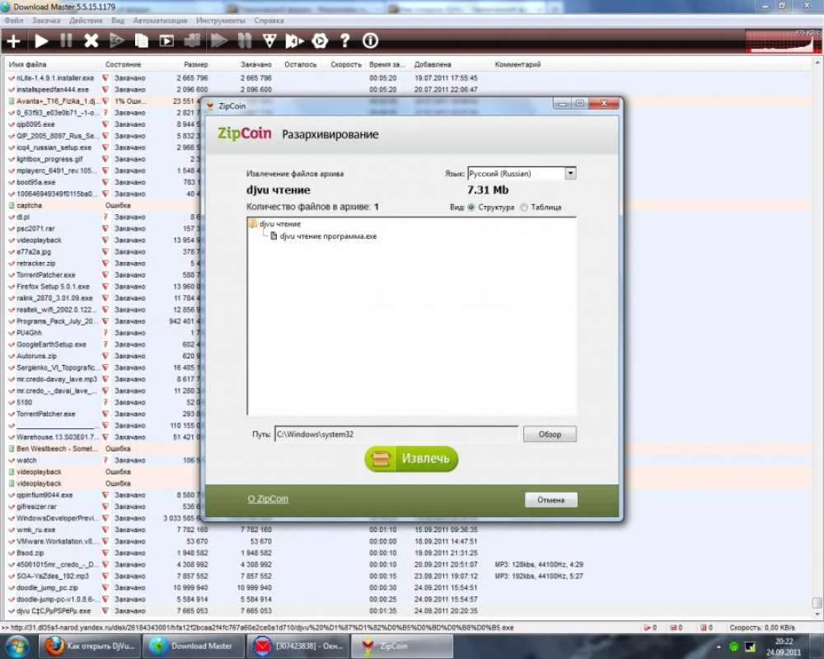Select Autoruns.zip download row
Screen dimensions: 824x659
(104, 356)
